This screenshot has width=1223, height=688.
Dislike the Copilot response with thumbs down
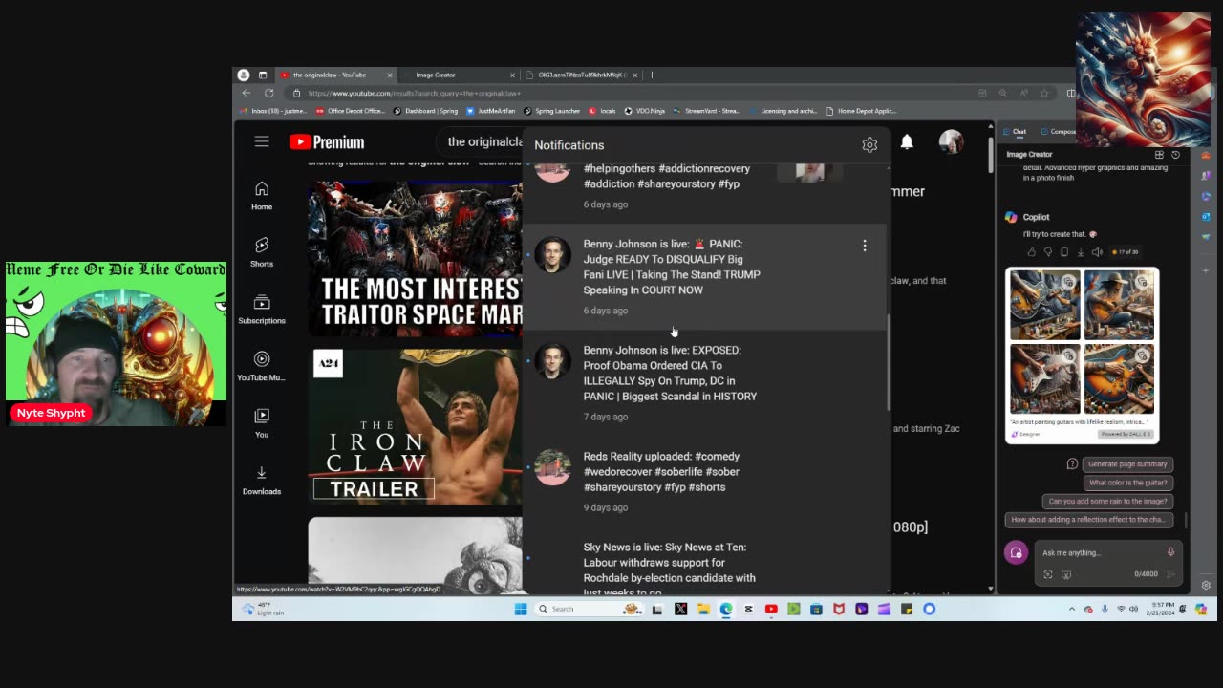[x=1047, y=252]
